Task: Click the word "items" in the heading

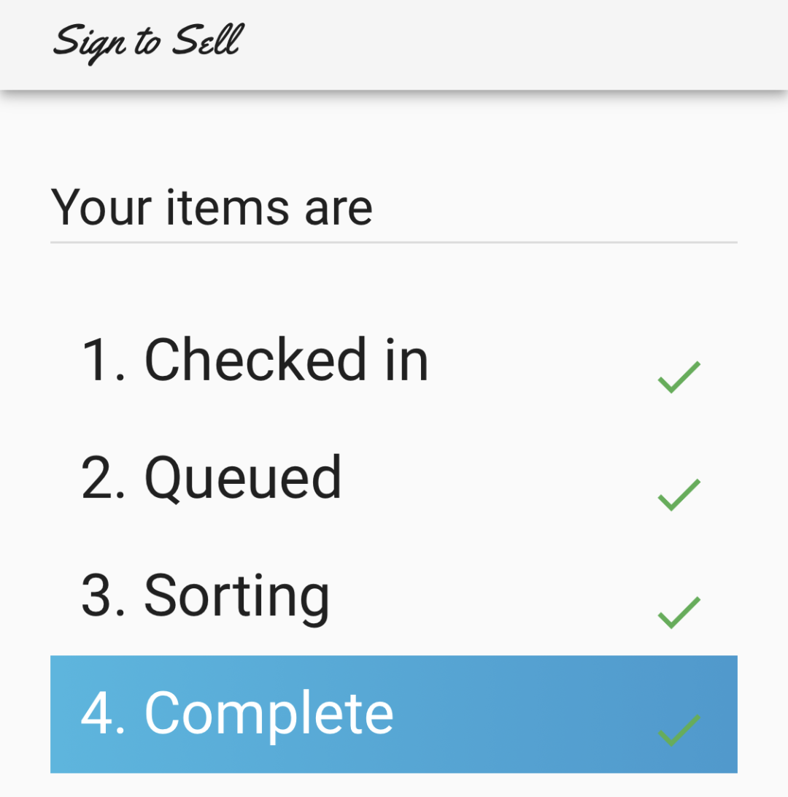Action: click(x=227, y=207)
